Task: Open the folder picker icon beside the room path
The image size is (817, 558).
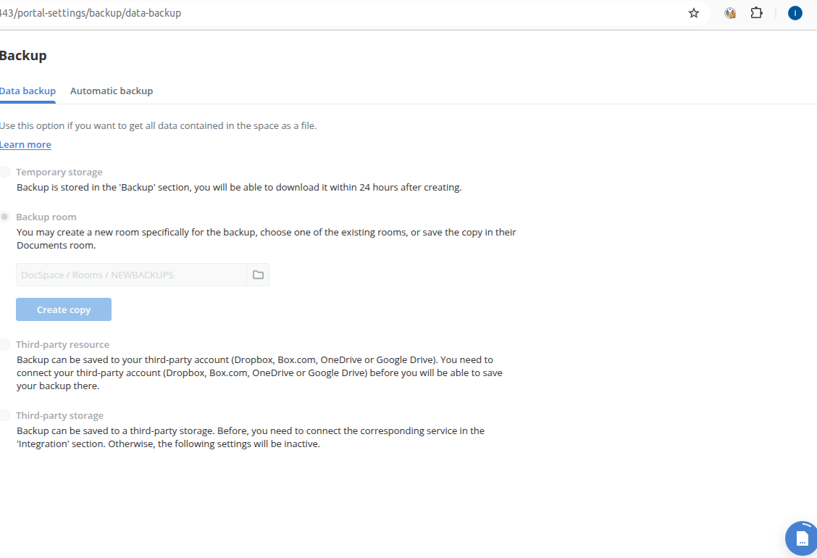Action: (x=258, y=275)
